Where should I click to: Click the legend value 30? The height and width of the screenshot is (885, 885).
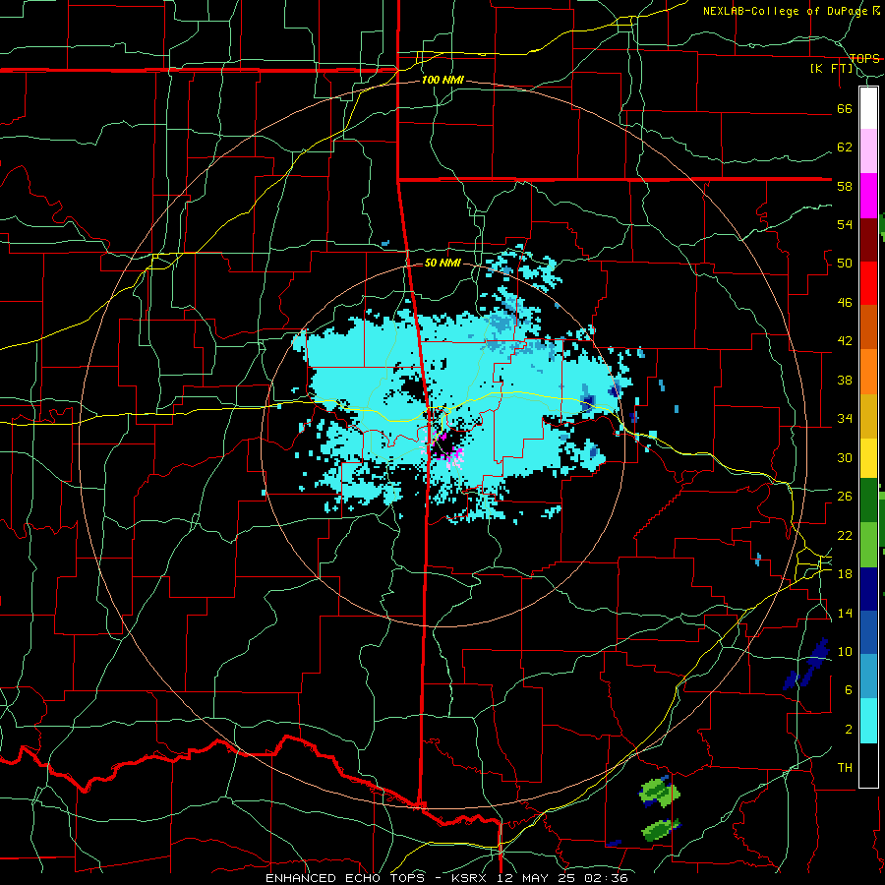tap(845, 457)
